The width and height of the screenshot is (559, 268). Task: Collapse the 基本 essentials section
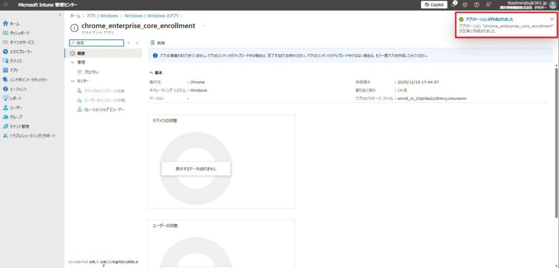click(x=151, y=72)
